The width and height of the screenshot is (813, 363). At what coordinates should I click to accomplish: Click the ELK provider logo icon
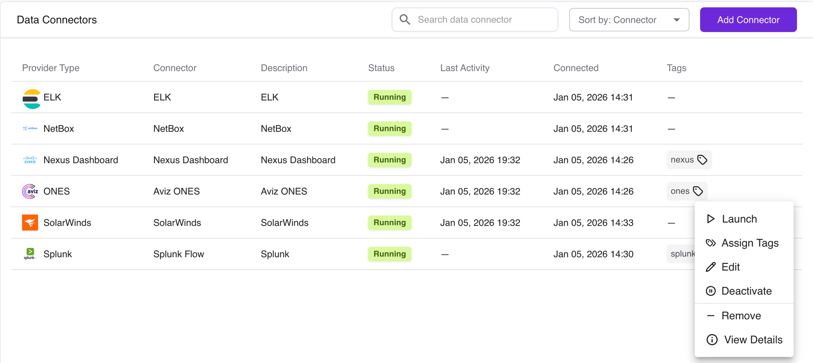point(31,98)
